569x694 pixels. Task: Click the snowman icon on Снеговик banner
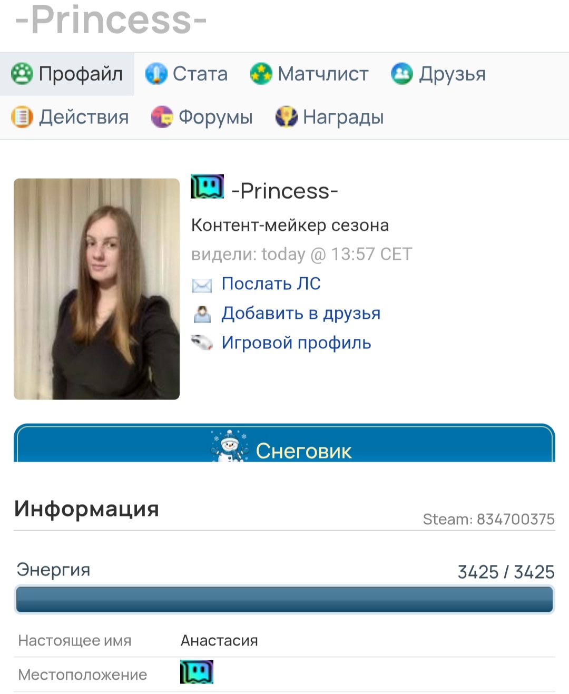230,447
